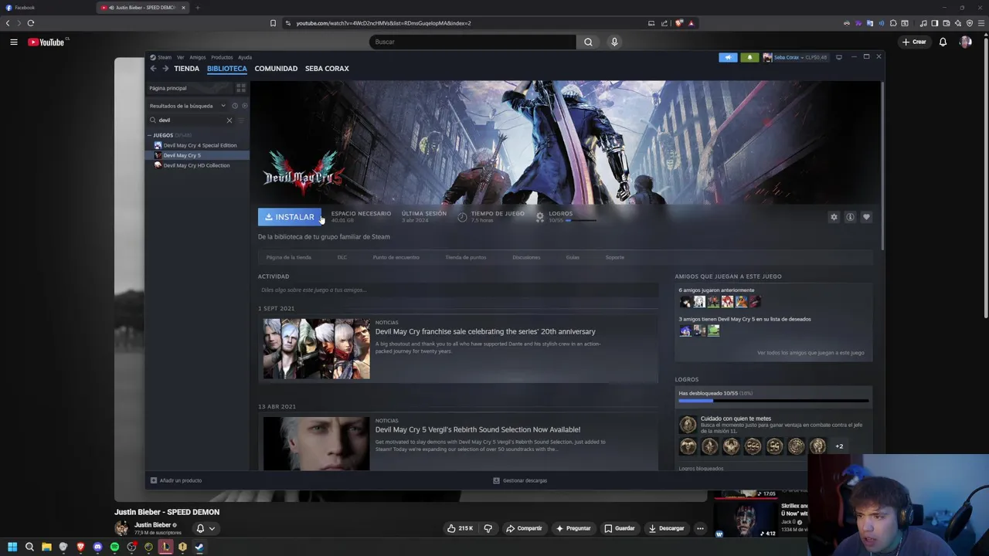989x556 pixels.
Task: Open browser main menu hamburger
Action: tap(981, 23)
